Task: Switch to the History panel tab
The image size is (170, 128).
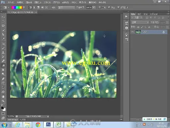Action: pos(154,14)
